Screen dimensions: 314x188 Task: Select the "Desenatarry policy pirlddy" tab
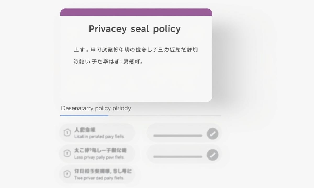[x=96, y=108]
